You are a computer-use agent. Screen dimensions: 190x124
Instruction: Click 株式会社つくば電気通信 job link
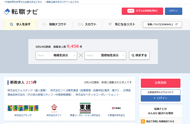point(85,90)
